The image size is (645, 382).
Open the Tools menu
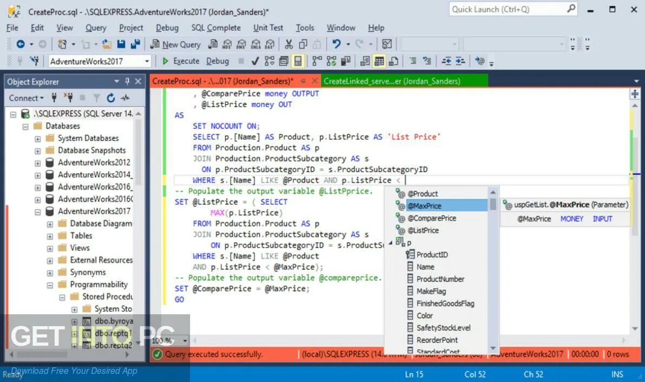305,28
